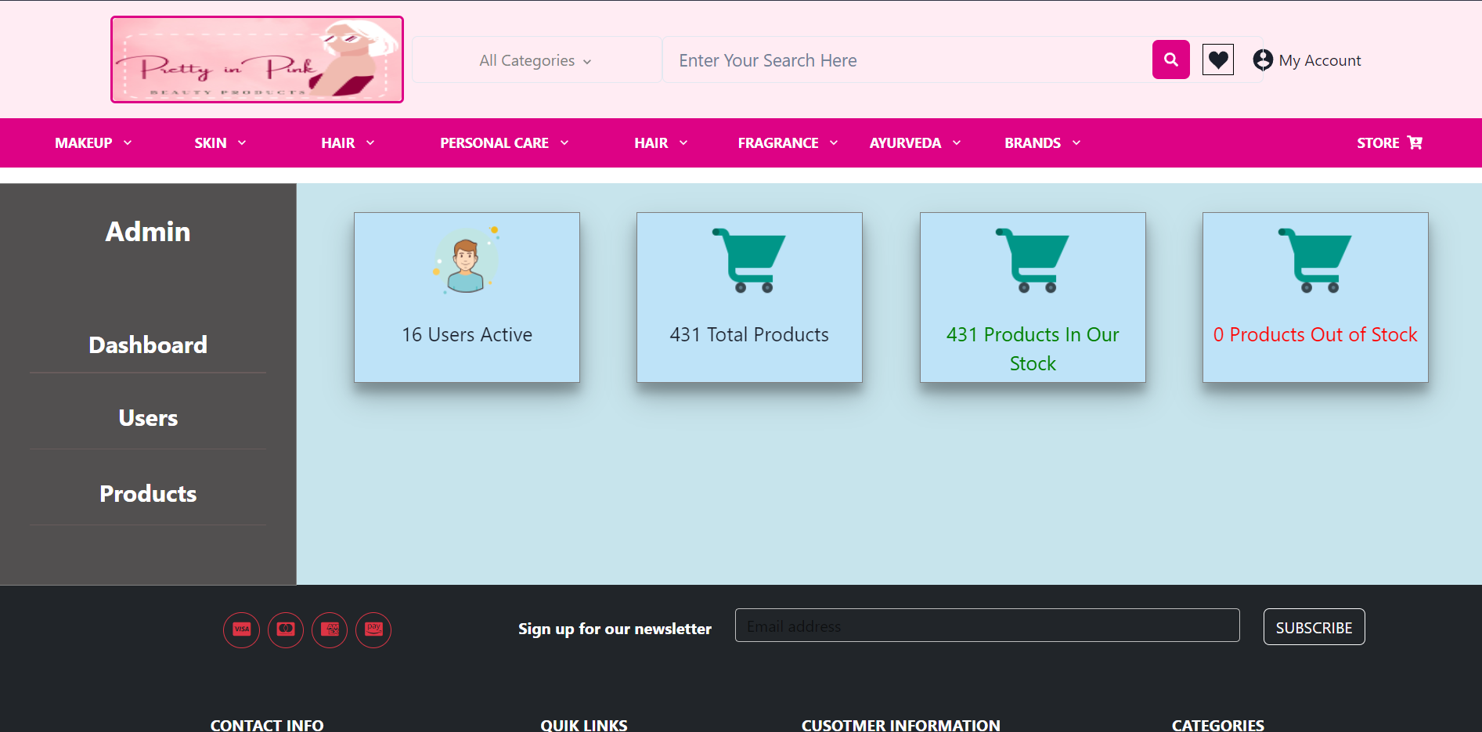Image resolution: width=1482 pixels, height=732 pixels.
Task: Open the Products admin page
Action: coord(147,493)
